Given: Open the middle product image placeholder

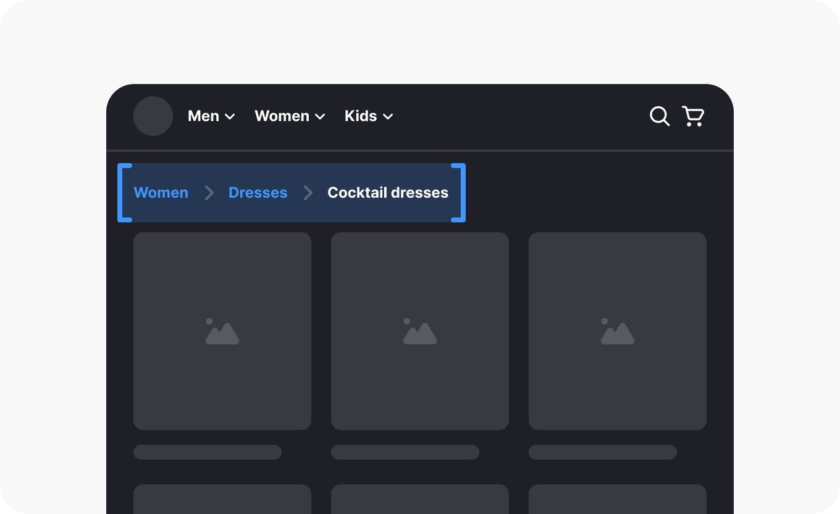Looking at the screenshot, I should (x=420, y=331).
